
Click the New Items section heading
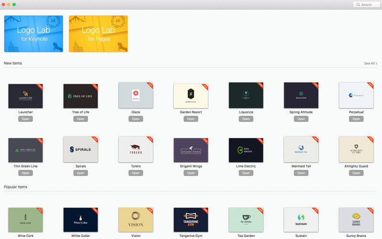13,63
